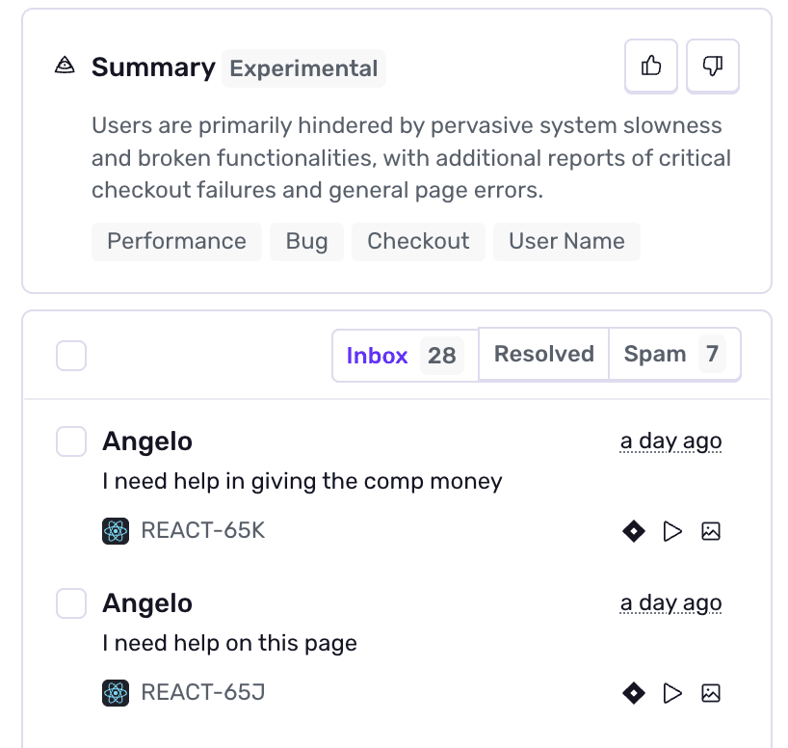Select the checkbox for Angelo's comp money feedback

click(x=70, y=441)
